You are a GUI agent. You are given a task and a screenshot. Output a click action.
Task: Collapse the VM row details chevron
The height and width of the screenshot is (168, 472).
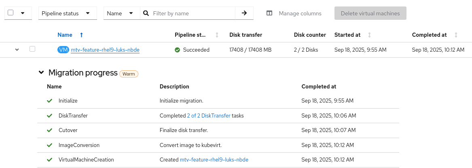point(17,50)
